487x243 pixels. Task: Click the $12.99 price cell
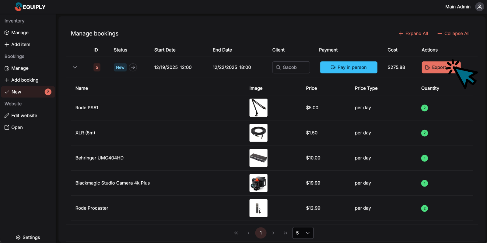313,208
